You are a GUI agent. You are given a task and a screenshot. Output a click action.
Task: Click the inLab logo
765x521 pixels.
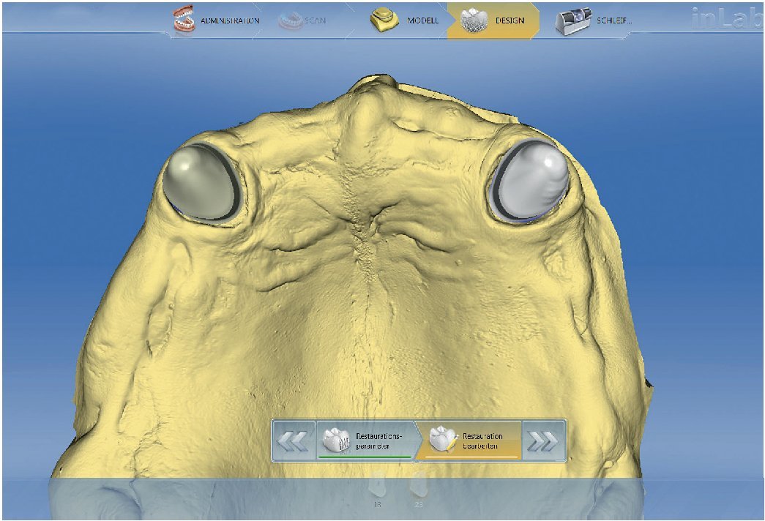(x=723, y=20)
